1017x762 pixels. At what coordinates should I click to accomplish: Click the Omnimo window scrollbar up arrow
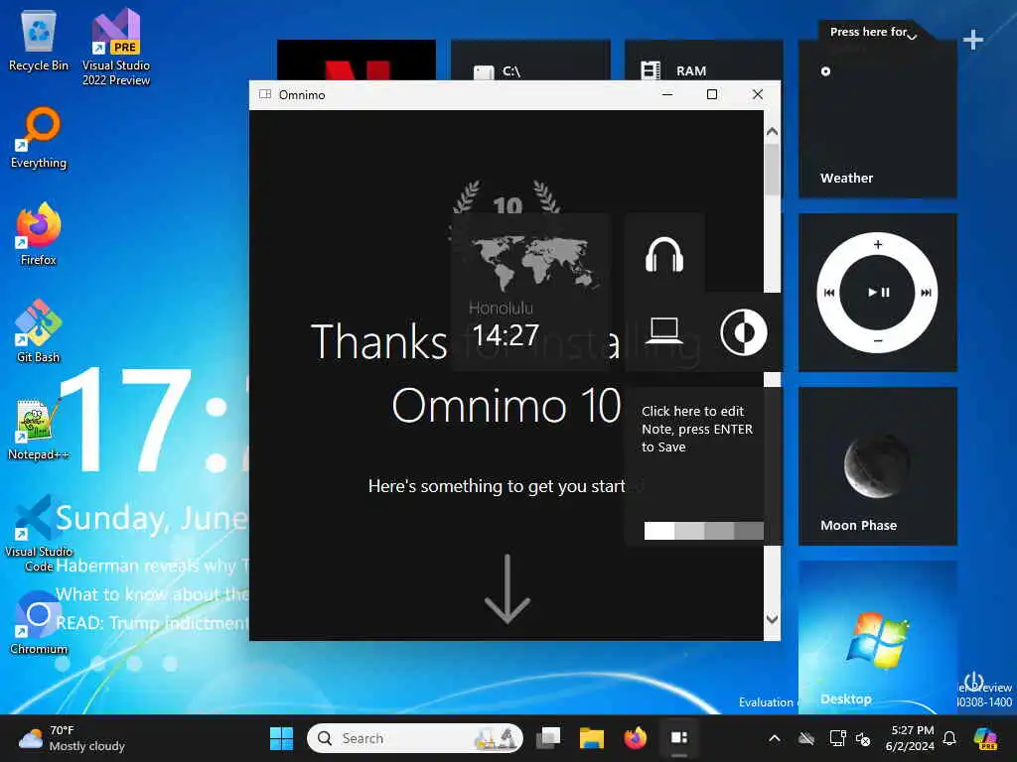[x=772, y=132]
